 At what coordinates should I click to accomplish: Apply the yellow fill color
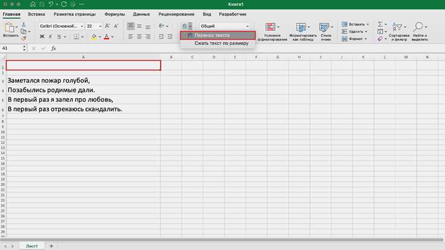click(x=94, y=36)
